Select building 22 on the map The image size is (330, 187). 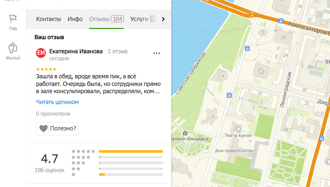[x=283, y=37]
